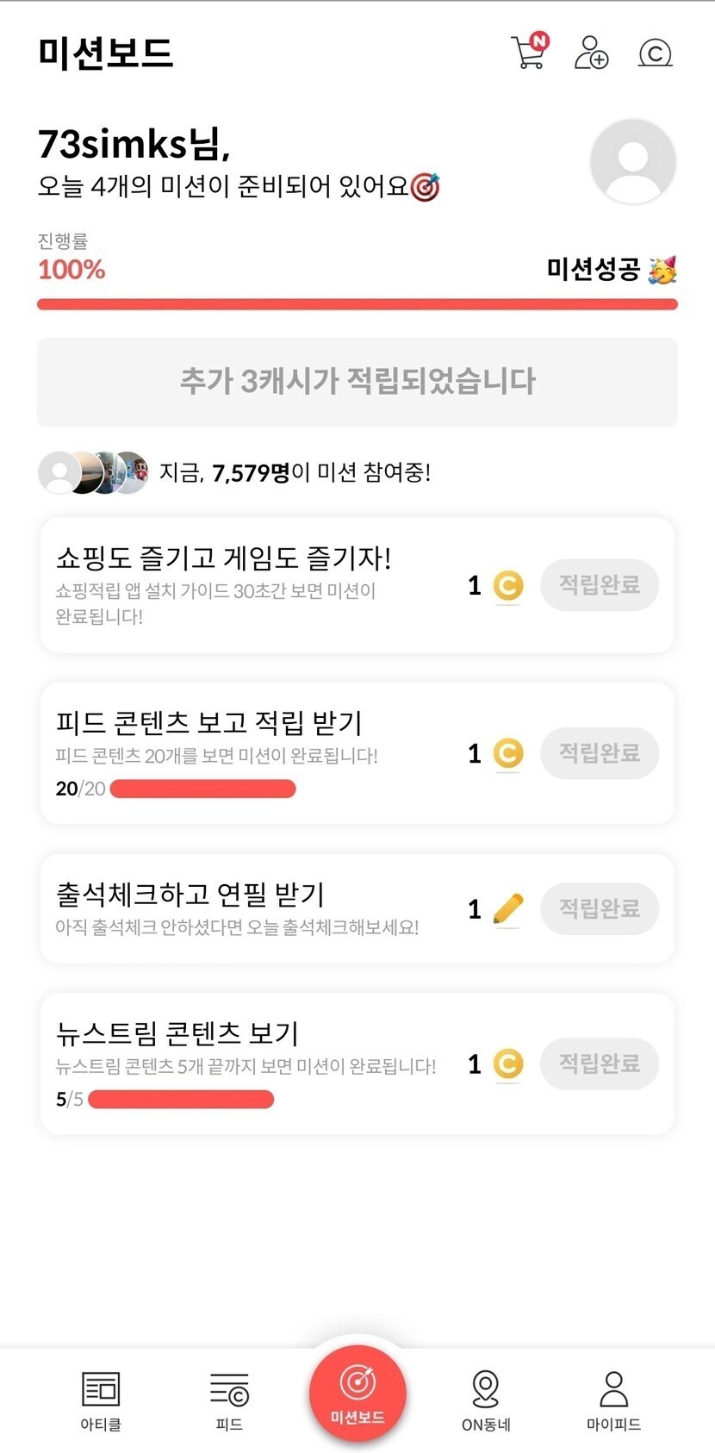Tap the 추가 3캐시가 적립되었습니다 banner

point(357,382)
